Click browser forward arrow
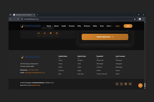This screenshot has height=102, width=154. point(14,19)
